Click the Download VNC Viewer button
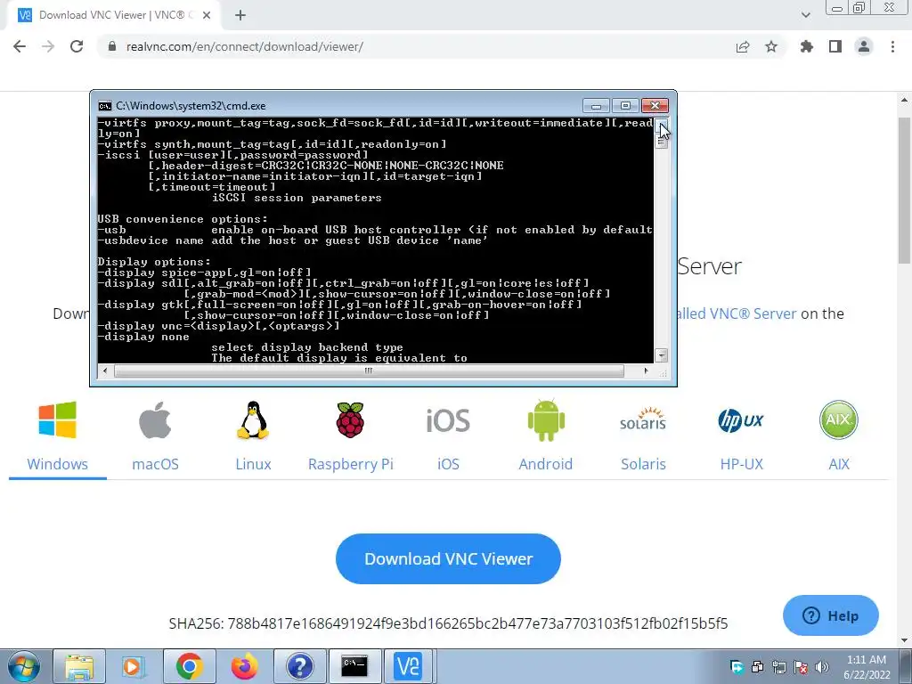Image resolution: width=912 pixels, height=684 pixels. click(448, 558)
